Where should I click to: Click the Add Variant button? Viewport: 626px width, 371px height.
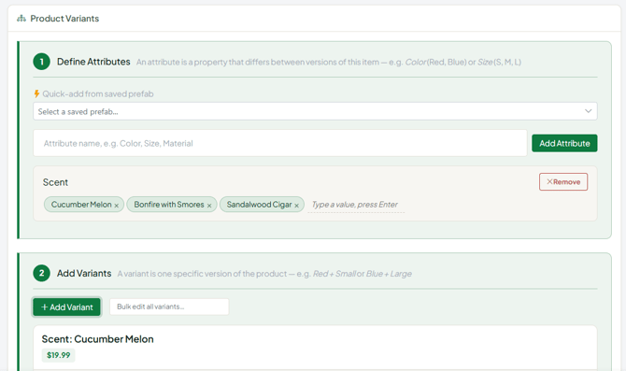pos(66,307)
